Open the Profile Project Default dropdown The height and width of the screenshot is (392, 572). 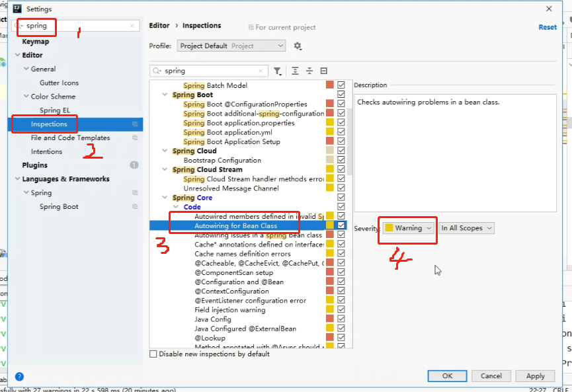point(231,46)
